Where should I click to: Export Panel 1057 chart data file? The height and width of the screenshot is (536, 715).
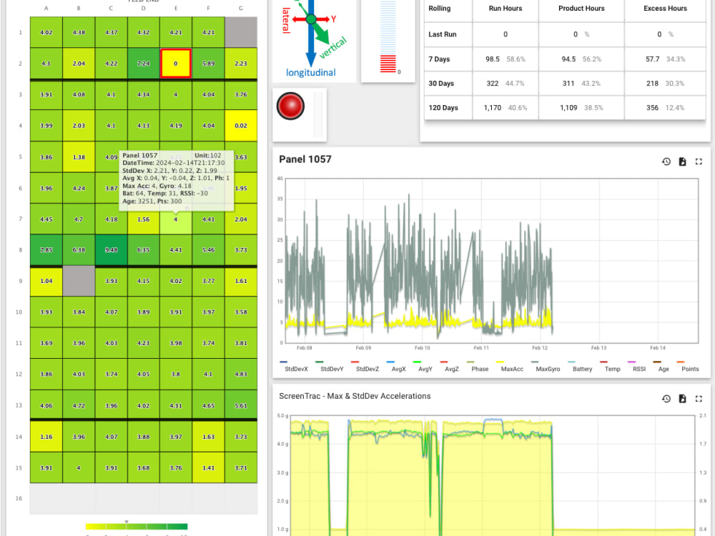(x=683, y=162)
